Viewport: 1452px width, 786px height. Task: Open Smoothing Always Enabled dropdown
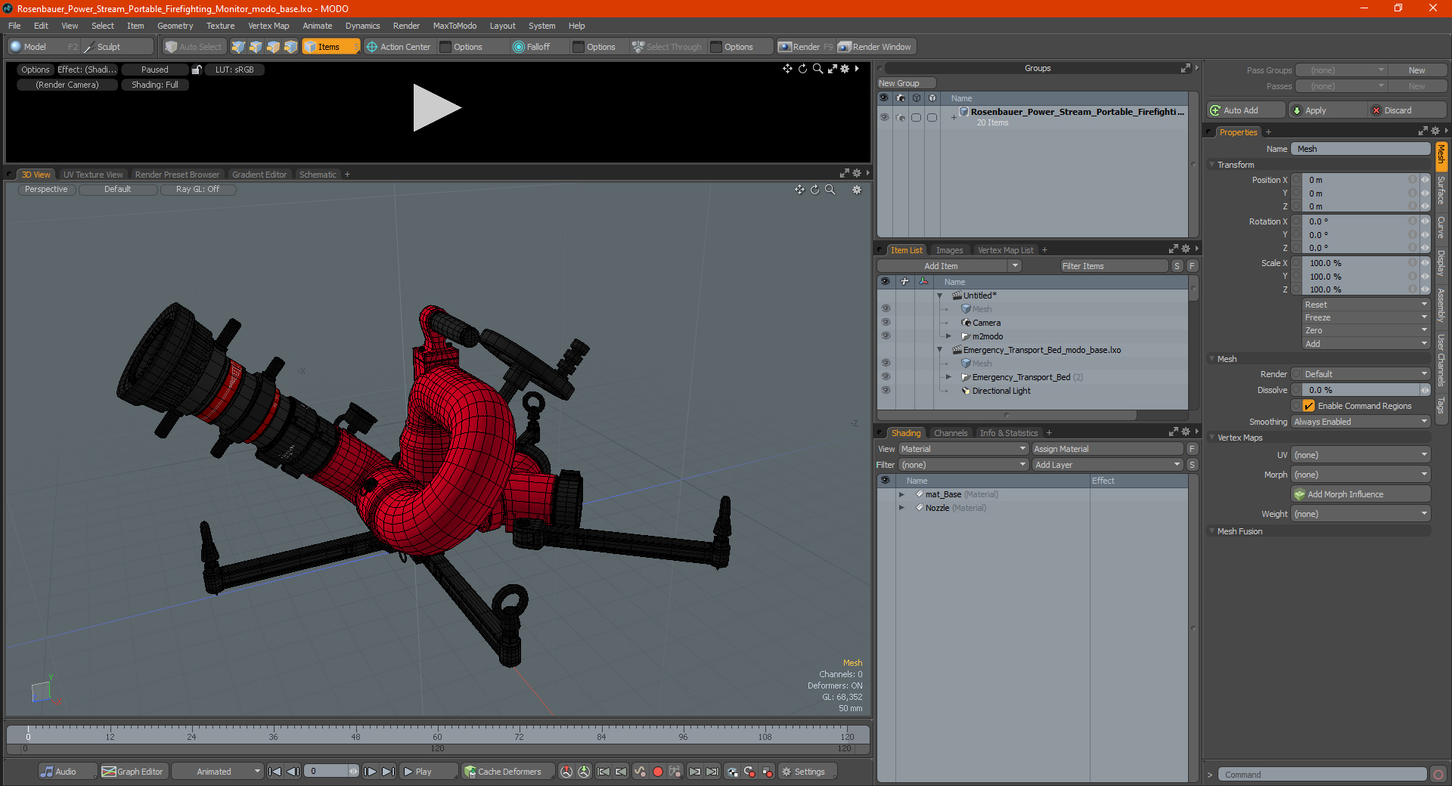[x=1360, y=422]
